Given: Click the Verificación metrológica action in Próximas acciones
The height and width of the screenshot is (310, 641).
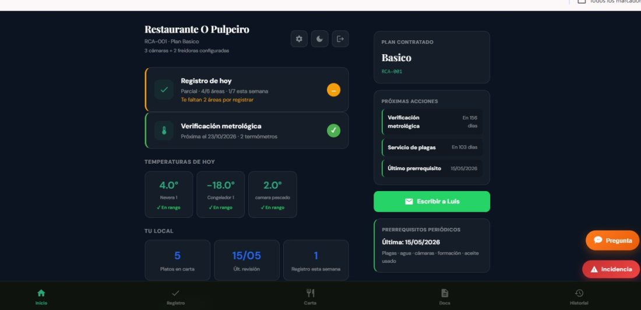Looking at the screenshot, I should (432, 122).
